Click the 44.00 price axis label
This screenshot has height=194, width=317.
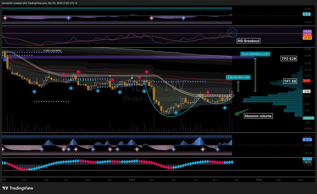[x=307, y=50]
